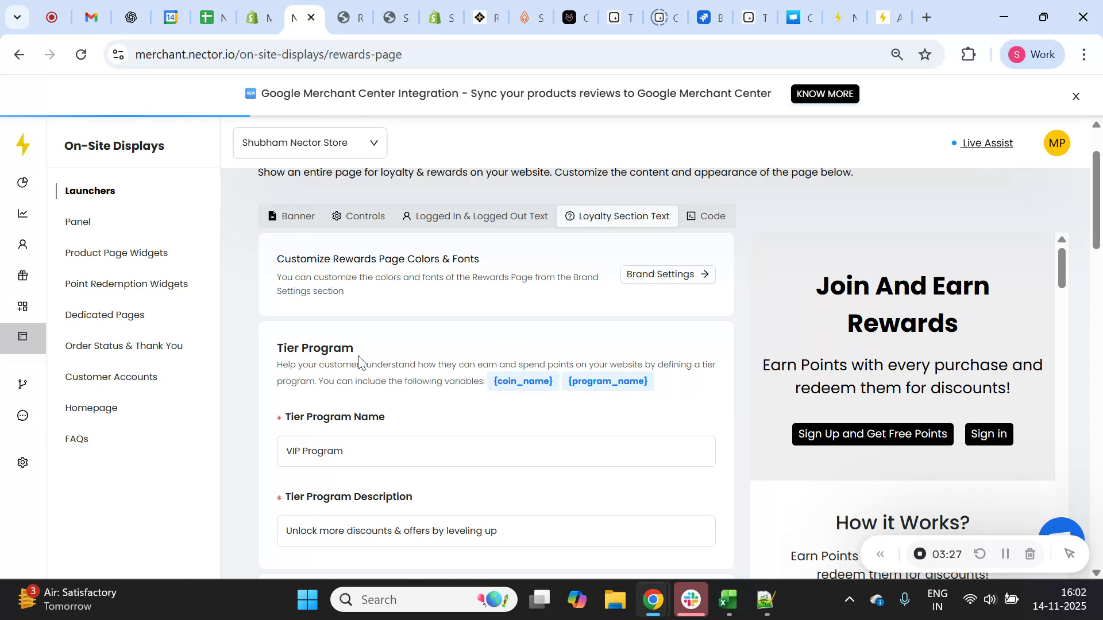Open the pie chart analytics icon in sidebar

tap(23, 182)
